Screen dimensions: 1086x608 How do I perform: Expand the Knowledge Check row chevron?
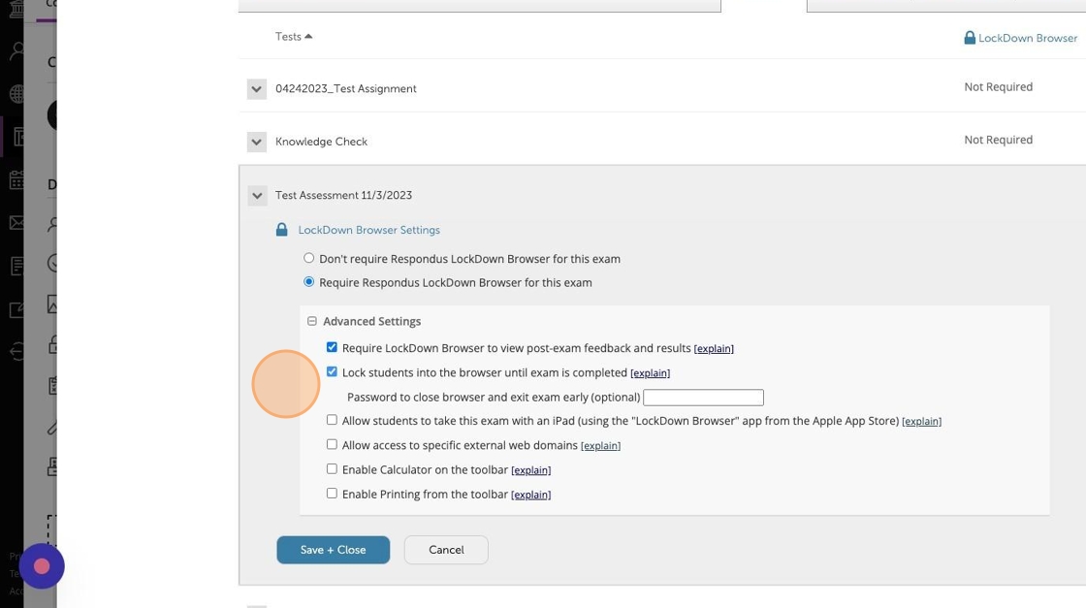[x=257, y=142]
